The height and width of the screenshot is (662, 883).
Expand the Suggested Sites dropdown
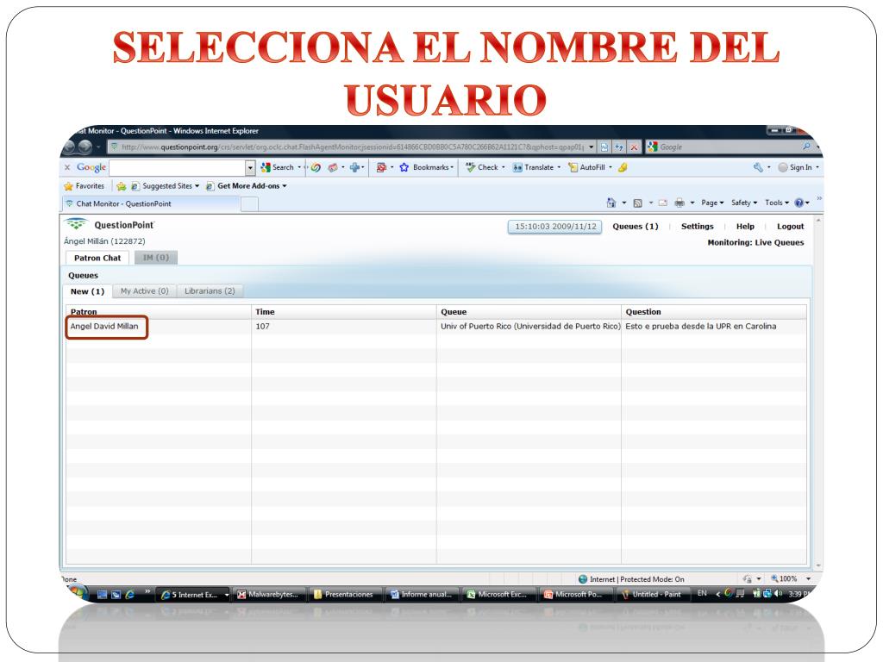tap(197, 186)
